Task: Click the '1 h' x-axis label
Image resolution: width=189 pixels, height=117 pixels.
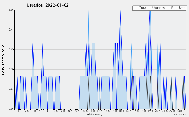Action: (20, 111)
